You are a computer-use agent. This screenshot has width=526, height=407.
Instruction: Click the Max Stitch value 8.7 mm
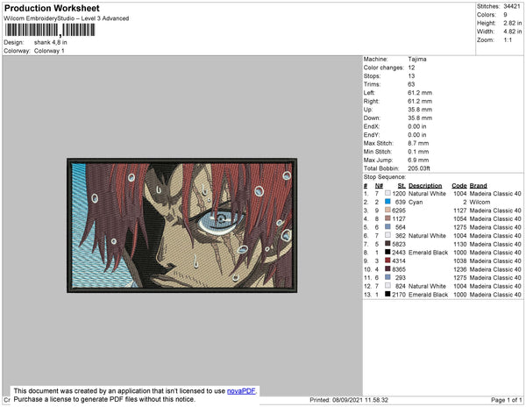(418, 143)
